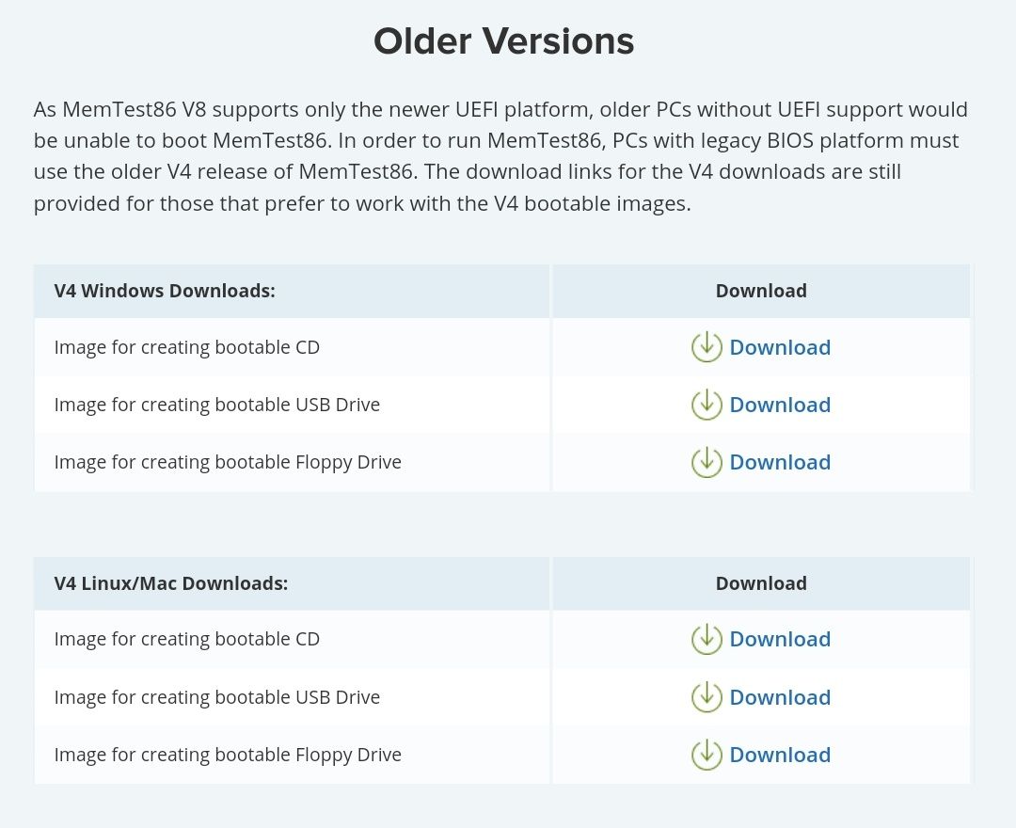
Task: Open Download link for Linux/Mac bootable CD image
Action: coord(780,639)
